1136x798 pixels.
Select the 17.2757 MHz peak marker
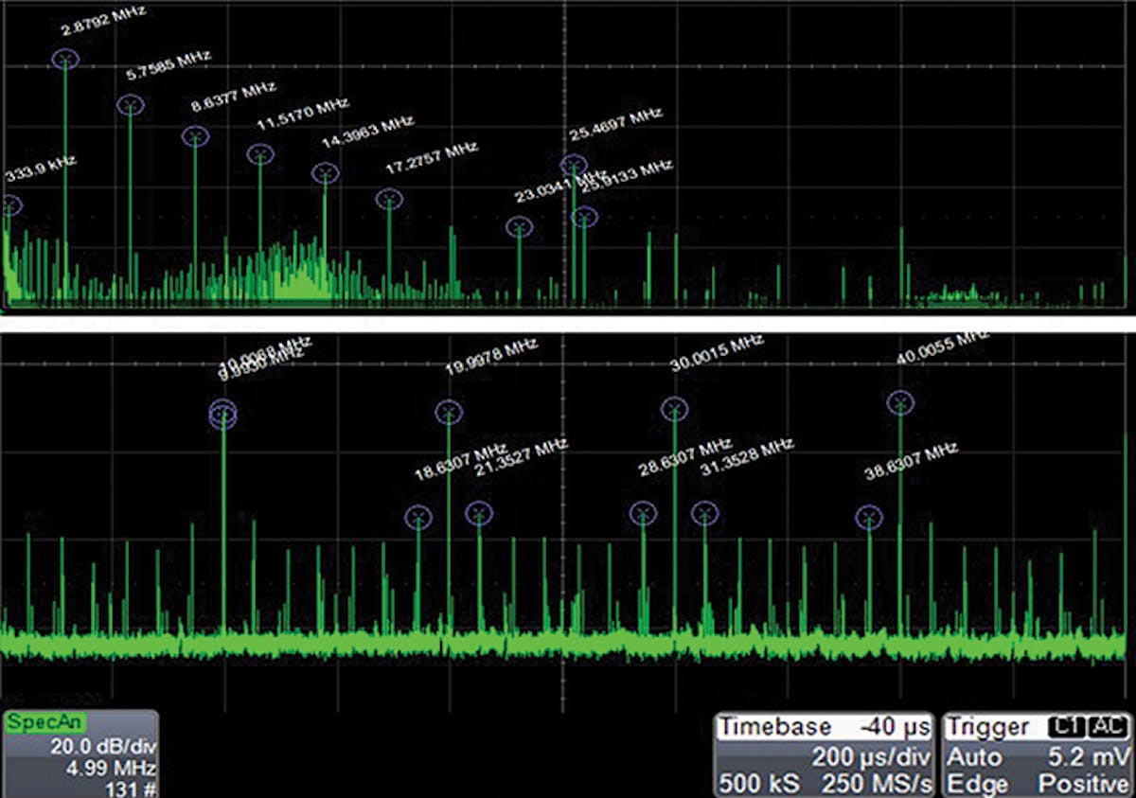tap(389, 199)
